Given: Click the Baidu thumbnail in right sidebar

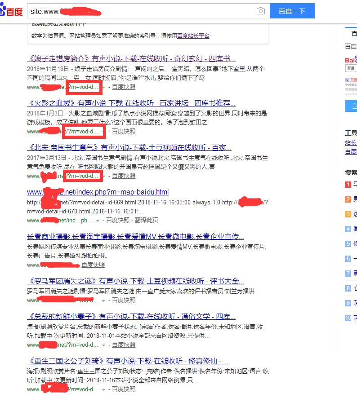Looking at the screenshot, I should click(351, 74).
